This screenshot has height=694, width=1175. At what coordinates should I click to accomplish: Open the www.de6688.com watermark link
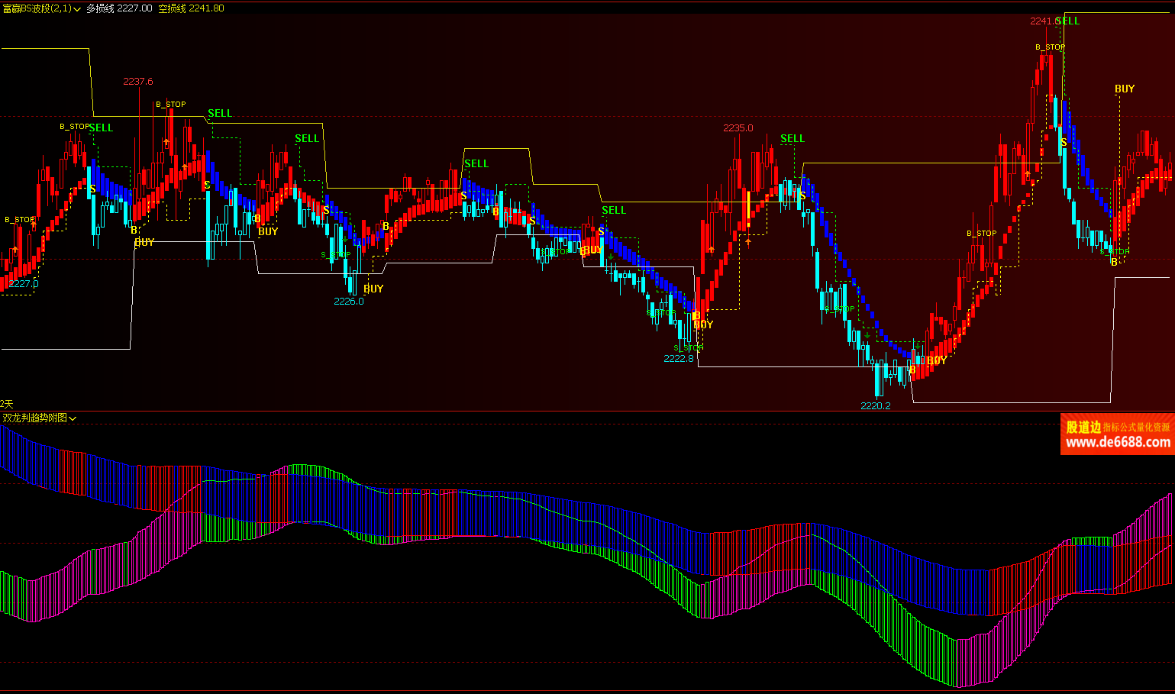coord(1118,443)
